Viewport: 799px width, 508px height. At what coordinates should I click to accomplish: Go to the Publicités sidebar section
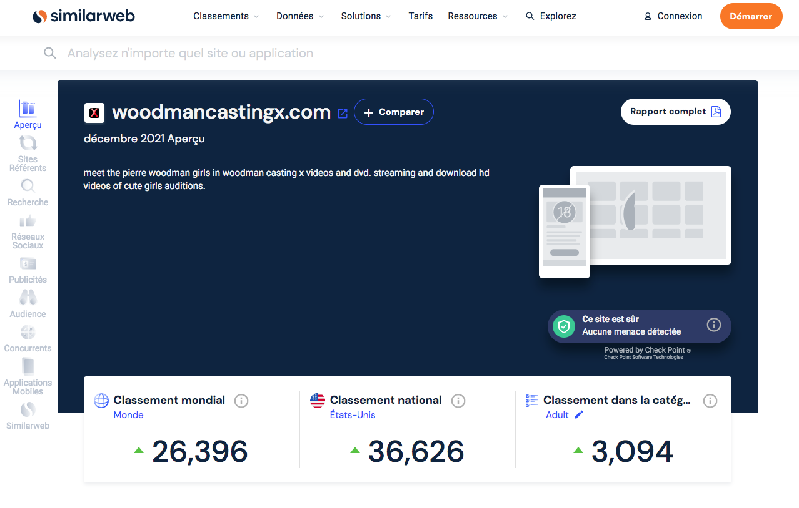[x=28, y=264]
